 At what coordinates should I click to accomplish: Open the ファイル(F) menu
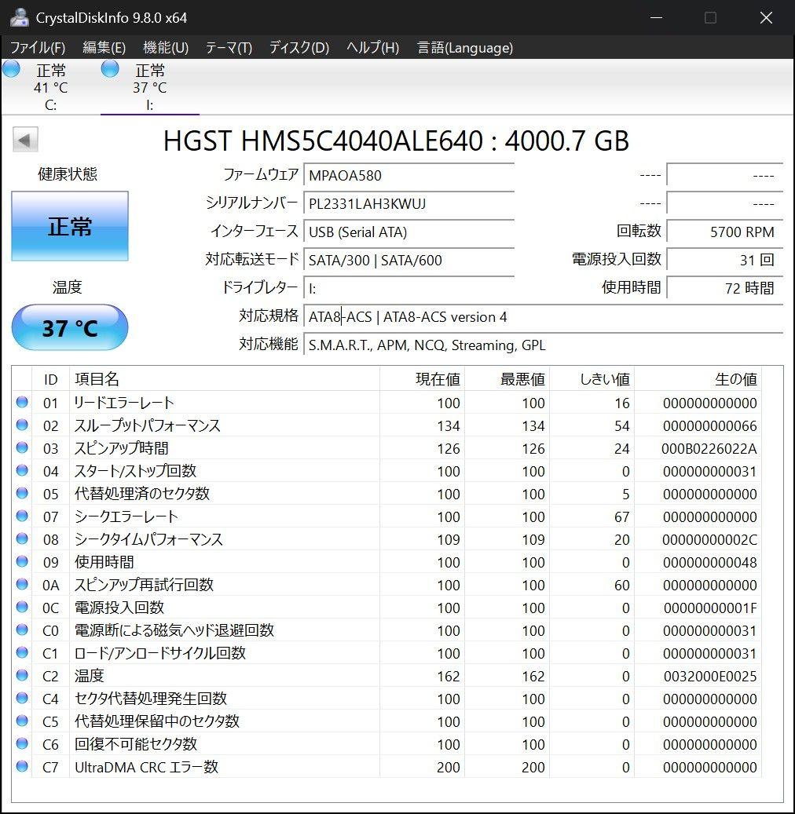(x=38, y=48)
